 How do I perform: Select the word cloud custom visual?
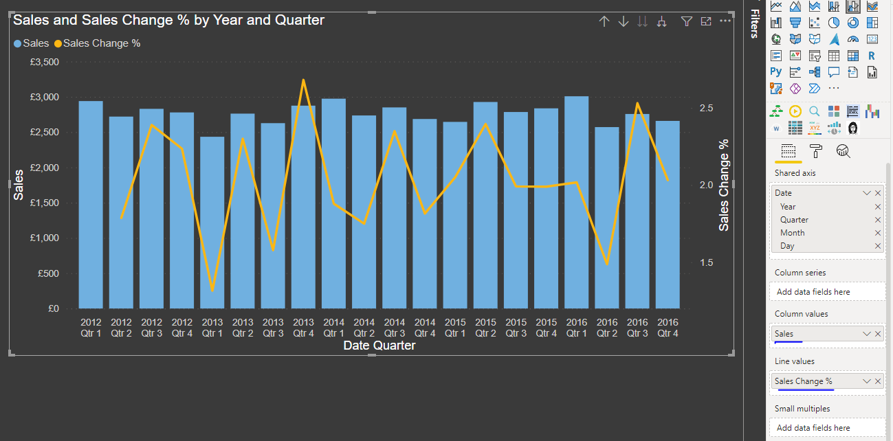(x=776, y=128)
